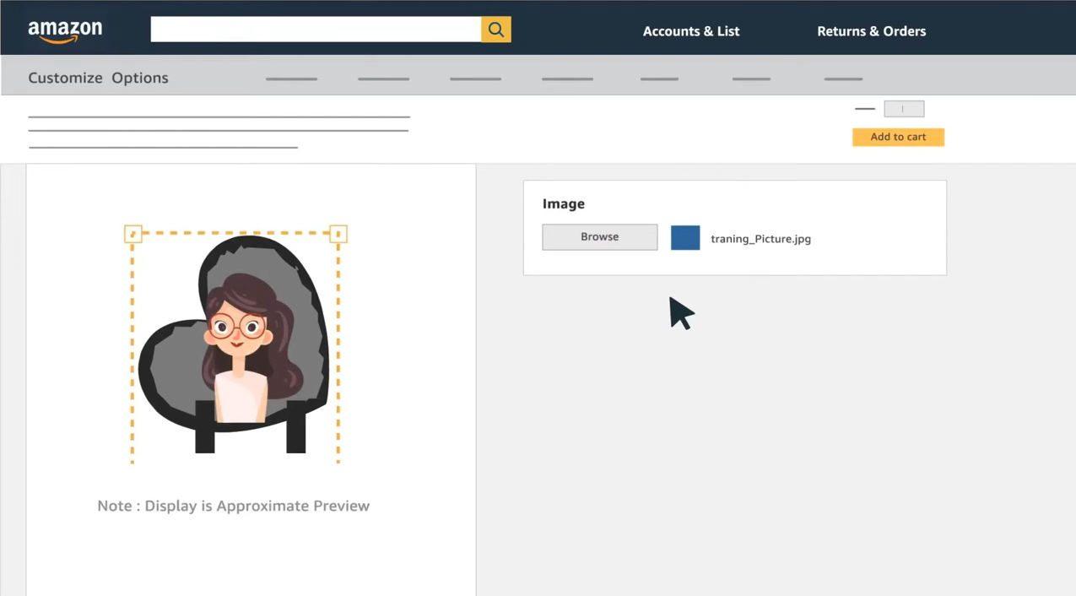Viewport: 1076px width, 596px height.
Task: Click the middle (fourth) placeholder item in options bar
Action: coord(567,79)
